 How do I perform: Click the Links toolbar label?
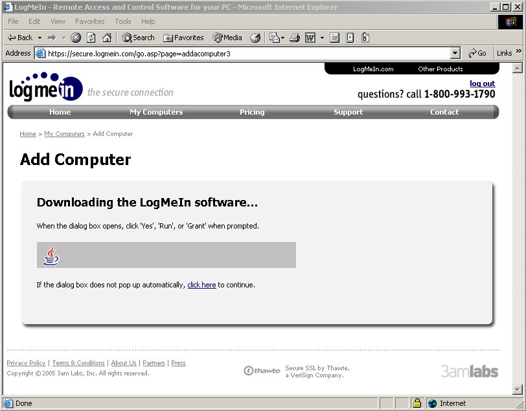pyautogui.click(x=504, y=53)
